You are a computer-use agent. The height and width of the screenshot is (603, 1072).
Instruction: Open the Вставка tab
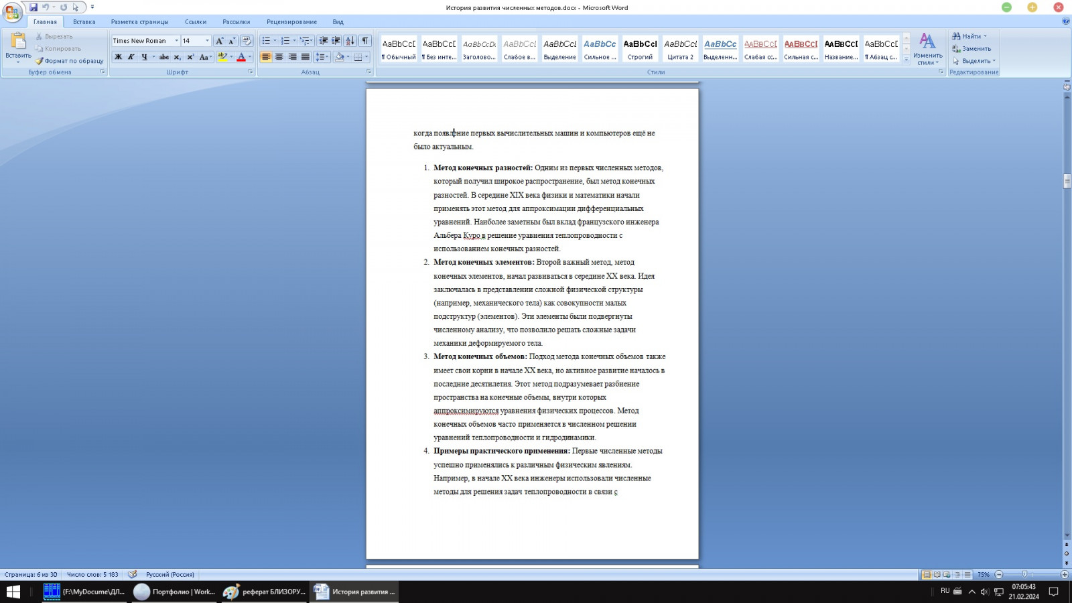point(84,22)
